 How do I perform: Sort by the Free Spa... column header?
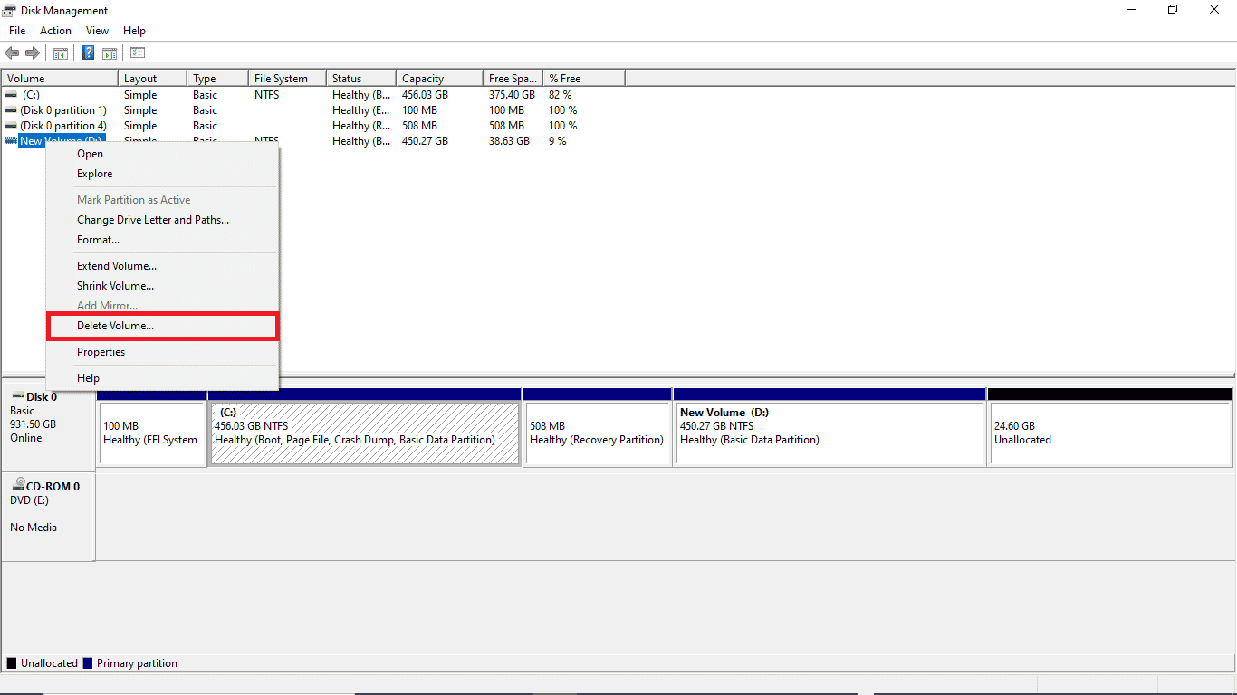(513, 79)
